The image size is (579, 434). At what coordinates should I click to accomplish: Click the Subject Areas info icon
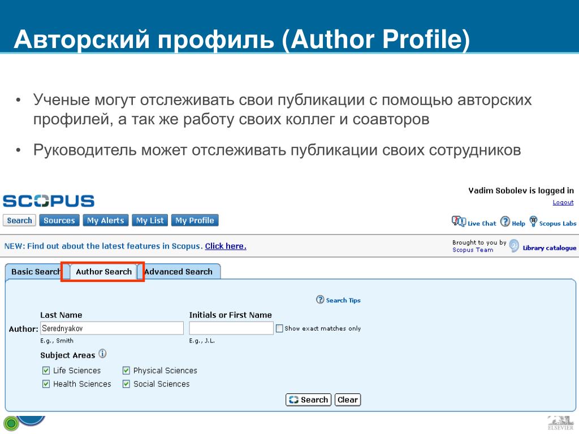(x=102, y=354)
